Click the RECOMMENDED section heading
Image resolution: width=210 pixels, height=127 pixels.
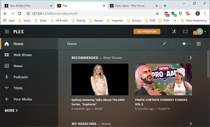coord(85,58)
